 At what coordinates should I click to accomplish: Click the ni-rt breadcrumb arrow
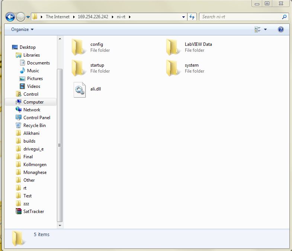(x=129, y=17)
